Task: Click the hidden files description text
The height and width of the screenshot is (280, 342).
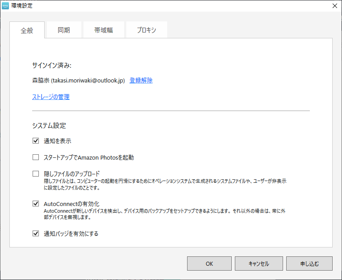Action: [165, 184]
